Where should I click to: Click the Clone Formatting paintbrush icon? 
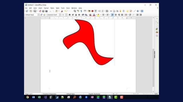coord(62,11)
